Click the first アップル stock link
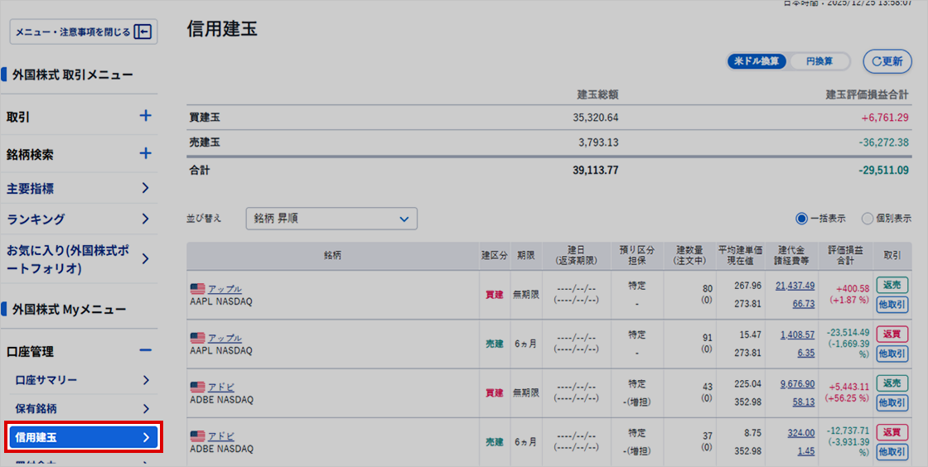 coord(225,289)
